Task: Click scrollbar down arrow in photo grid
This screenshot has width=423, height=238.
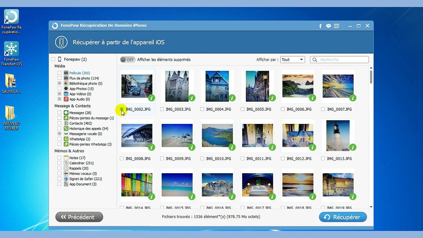Action: (x=371, y=207)
